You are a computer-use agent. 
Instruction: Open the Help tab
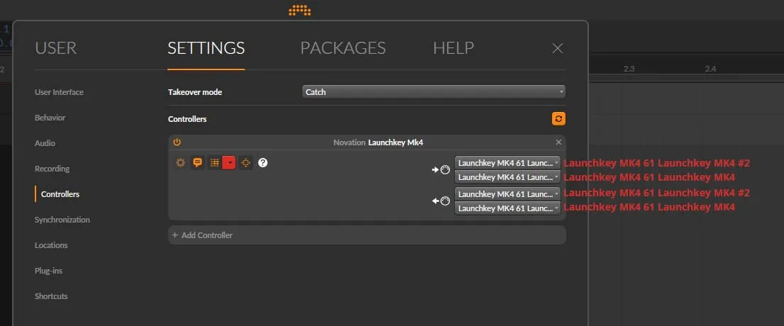[453, 48]
